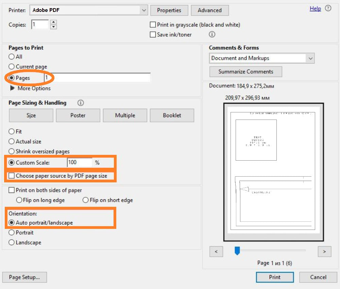Screen dimensions: 340x289
Task: Switch to the Poster layout option
Action: click(78, 115)
